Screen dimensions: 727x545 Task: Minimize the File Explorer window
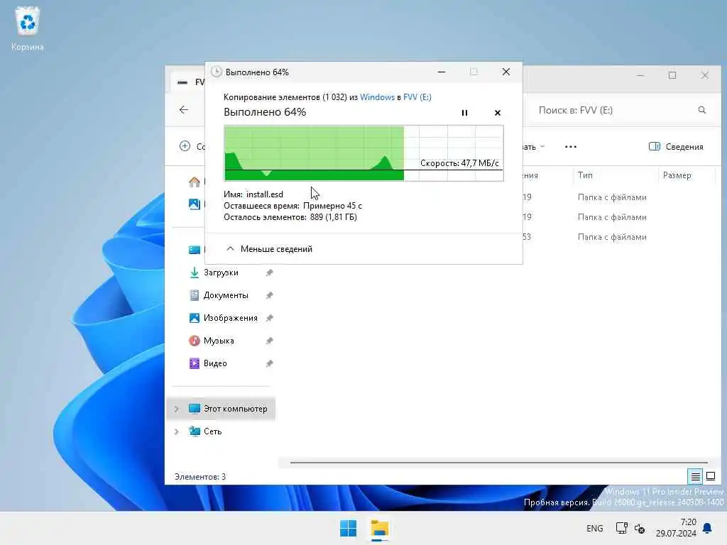pos(640,75)
